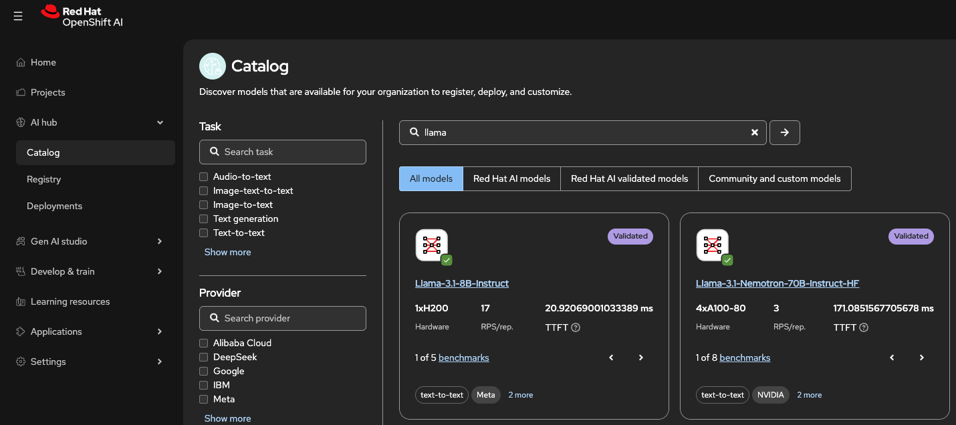The width and height of the screenshot is (956, 425).
Task: Click the Llama-3.1-8B-Instruct model logo
Action: pos(432,245)
